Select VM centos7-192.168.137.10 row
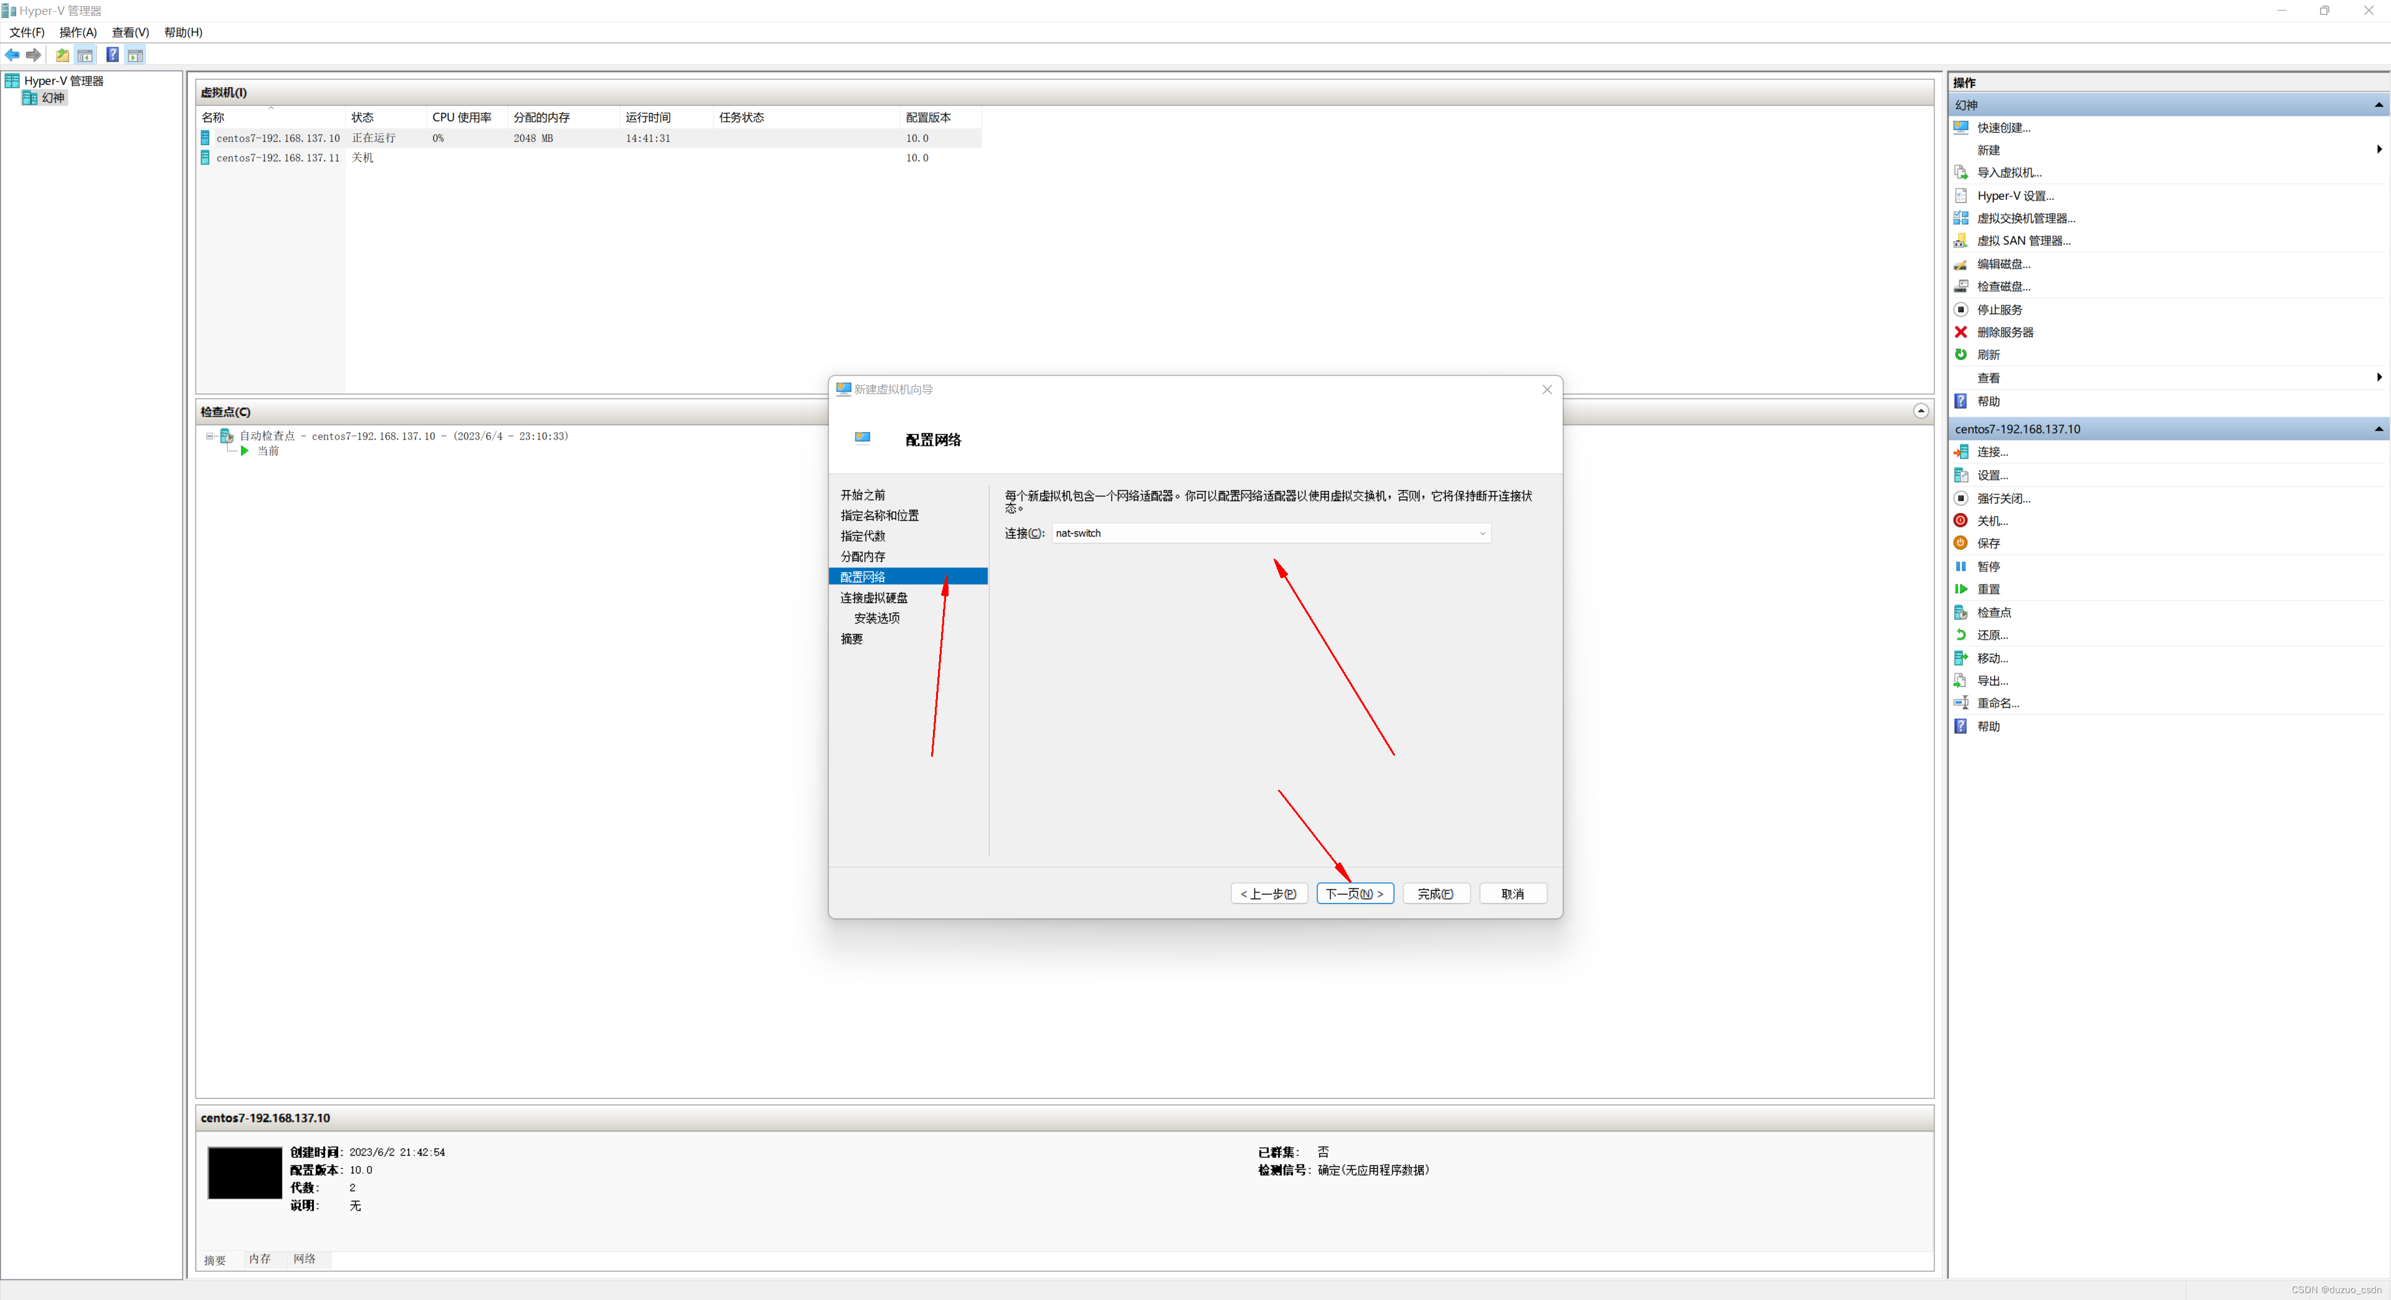 pos(589,138)
